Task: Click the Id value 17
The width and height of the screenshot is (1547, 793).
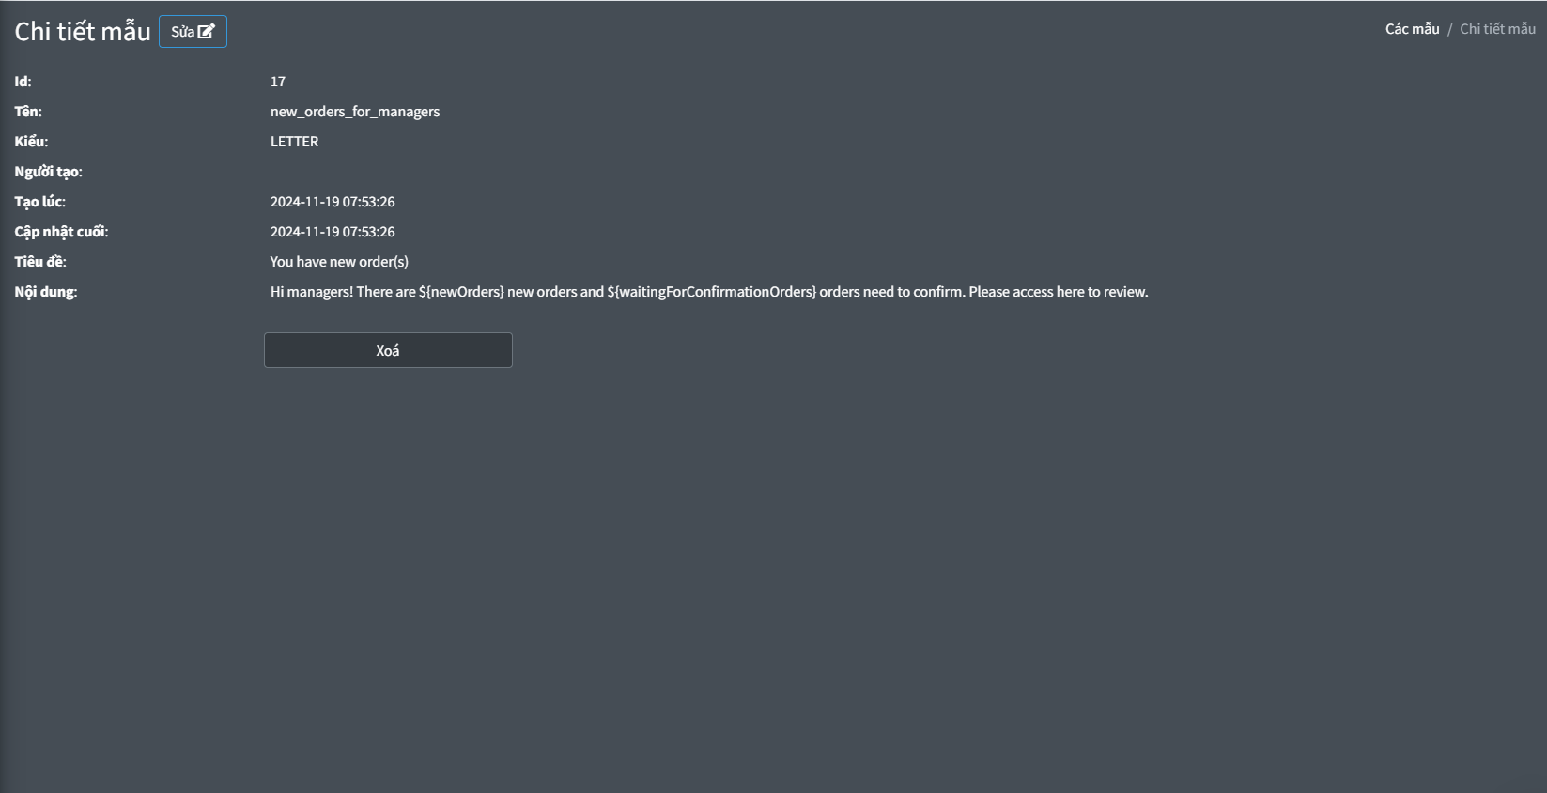Action: coord(278,81)
